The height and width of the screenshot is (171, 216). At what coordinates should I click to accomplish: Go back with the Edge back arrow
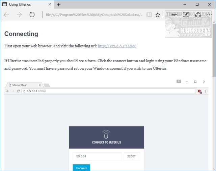click(x=6, y=15)
